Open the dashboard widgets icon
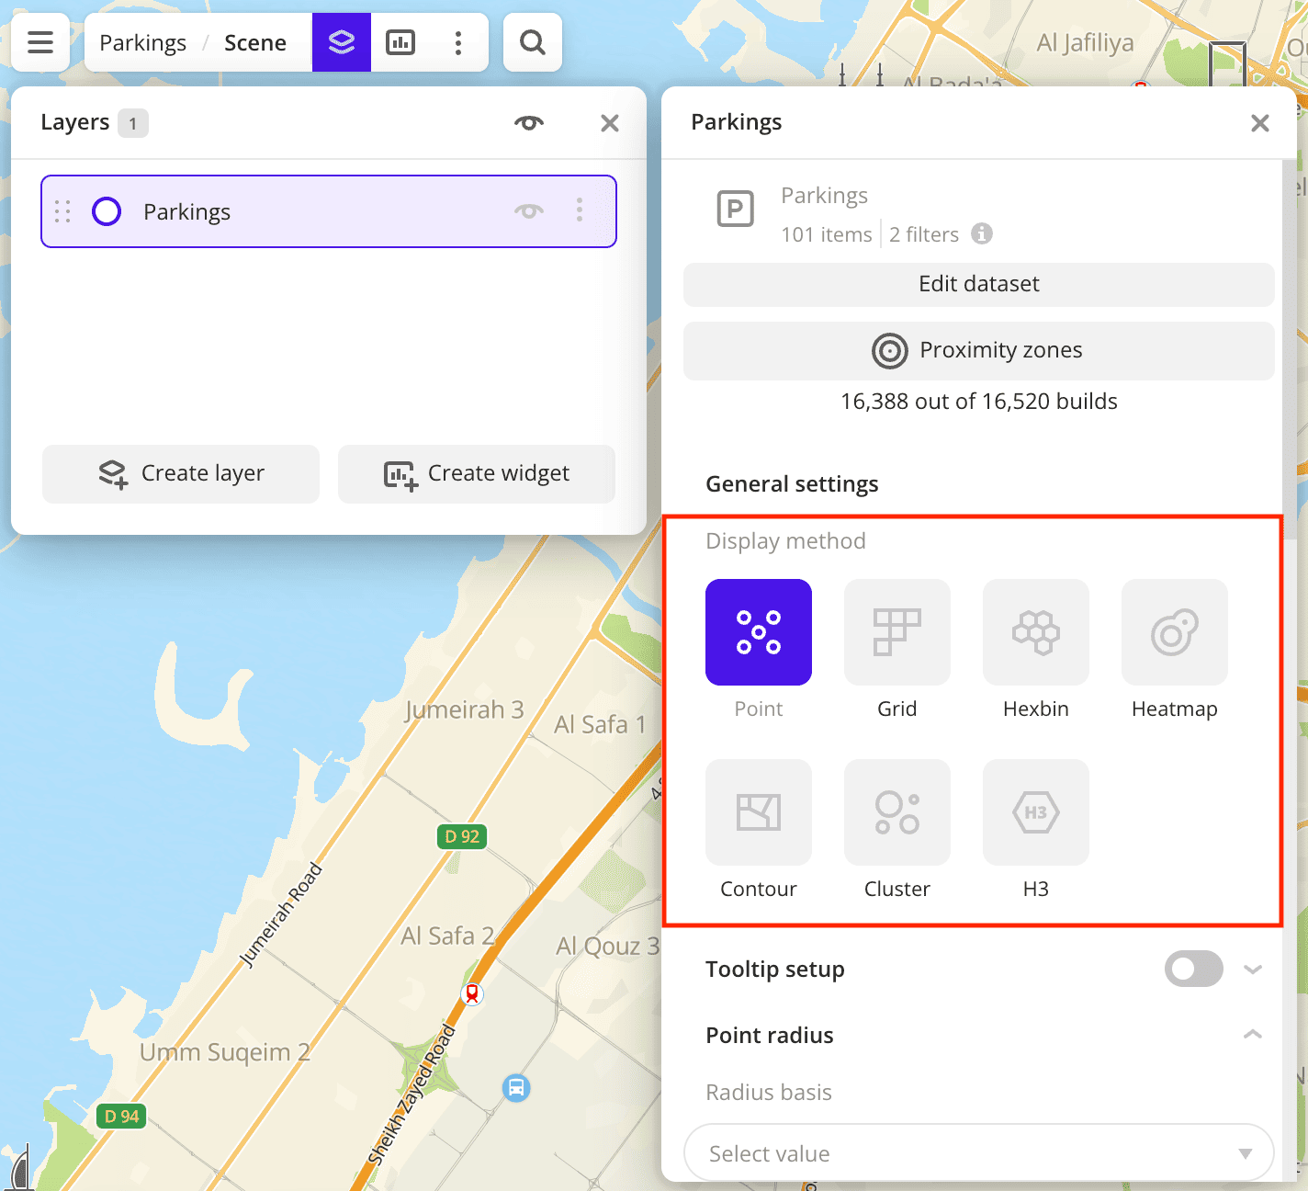The image size is (1308, 1191). point(400,42)
